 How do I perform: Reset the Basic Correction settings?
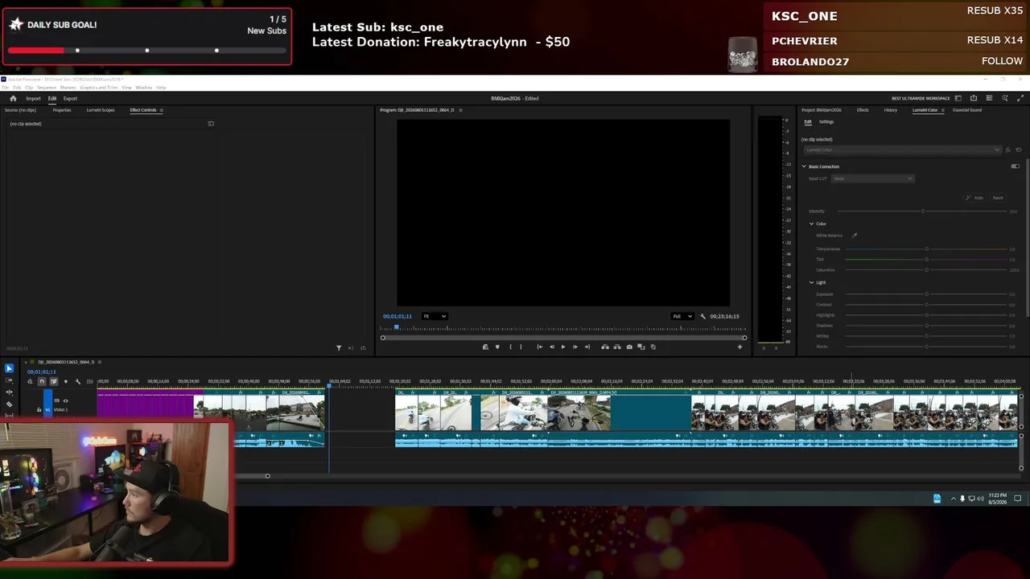click(x=998, y=198)
